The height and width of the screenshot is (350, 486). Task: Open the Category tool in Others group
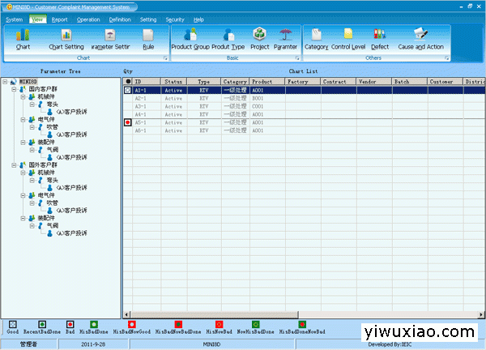coord(316,38)
